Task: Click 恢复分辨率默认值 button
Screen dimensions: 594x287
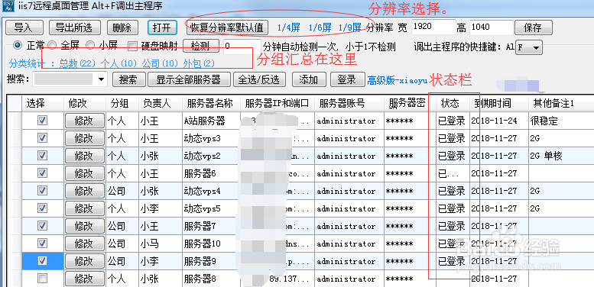Action: click(227, 27)
